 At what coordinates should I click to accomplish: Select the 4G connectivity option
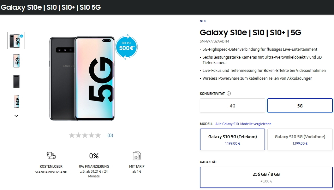[x=232, y=106]
